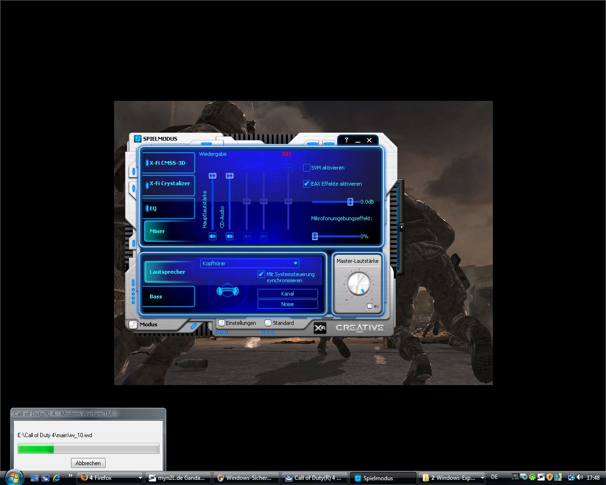The image size is (606, 485).
Task: Click the Standard reset button
Action: (279, 323)
